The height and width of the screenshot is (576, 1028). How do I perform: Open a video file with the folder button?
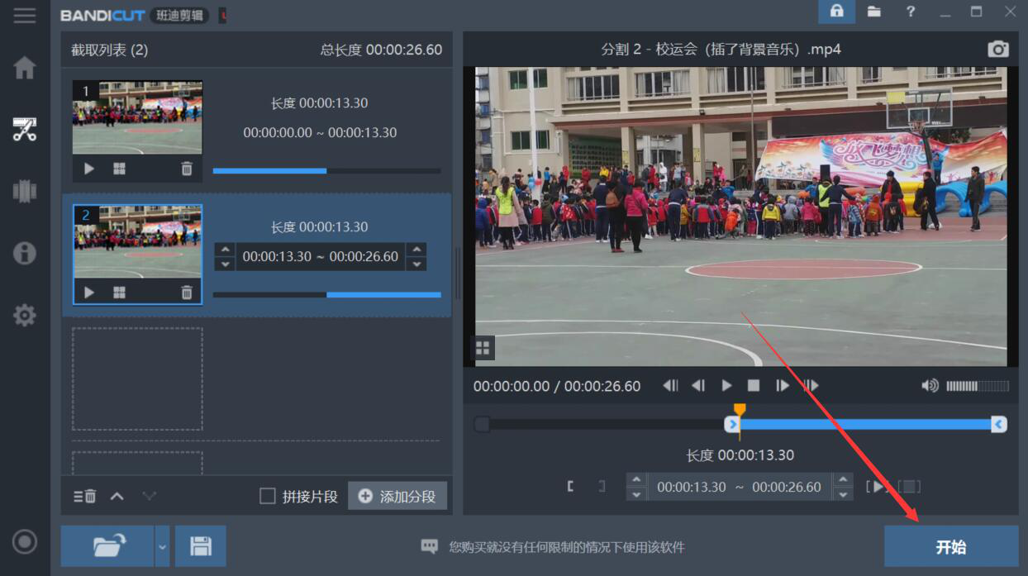pos(107,546)
